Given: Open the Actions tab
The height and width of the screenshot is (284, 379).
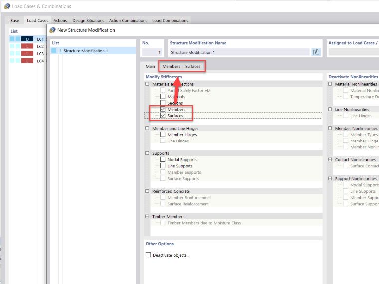Looking at the screenshot, I should (x=60, y=21).
